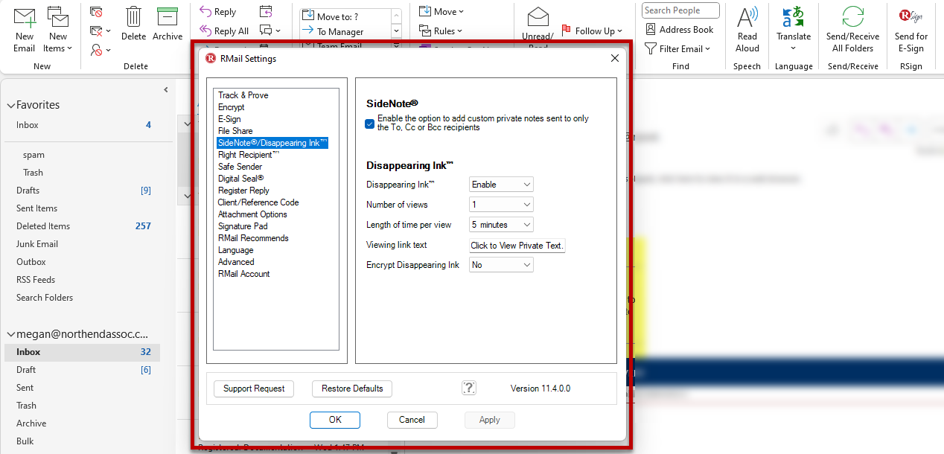Click the Archive icon in ribbon

[x=168, y=18]
